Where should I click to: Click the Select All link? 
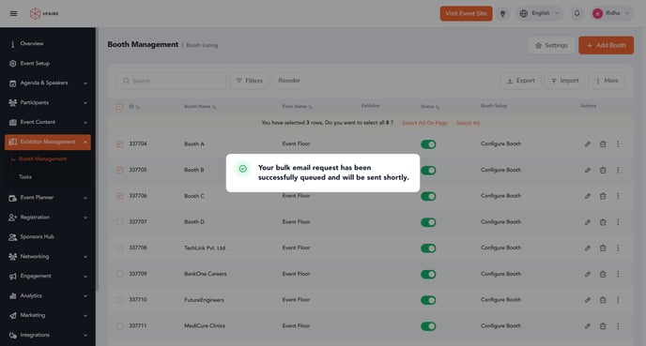click(468, 123)
